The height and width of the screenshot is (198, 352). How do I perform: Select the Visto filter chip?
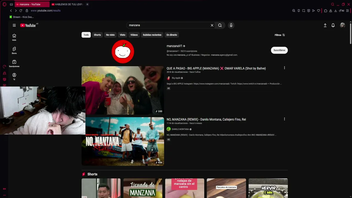pos(122,35)
